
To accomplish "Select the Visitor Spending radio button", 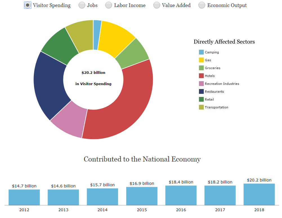I will 28,5.
